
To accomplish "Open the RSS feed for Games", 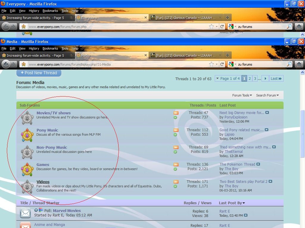I will [176, 164].
